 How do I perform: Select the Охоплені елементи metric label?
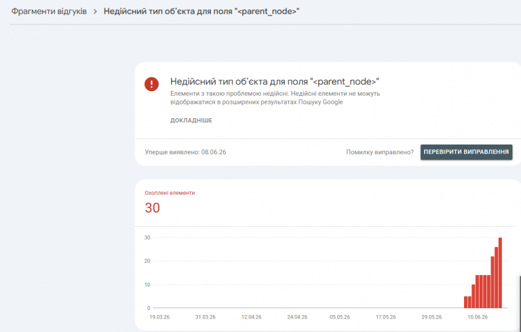click(x=170, y=193)
